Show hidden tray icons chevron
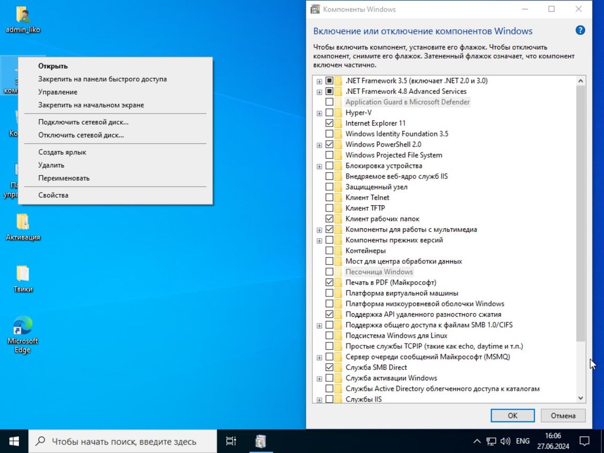Viewport: 604px width, 453px height. (x=477, y=441)
